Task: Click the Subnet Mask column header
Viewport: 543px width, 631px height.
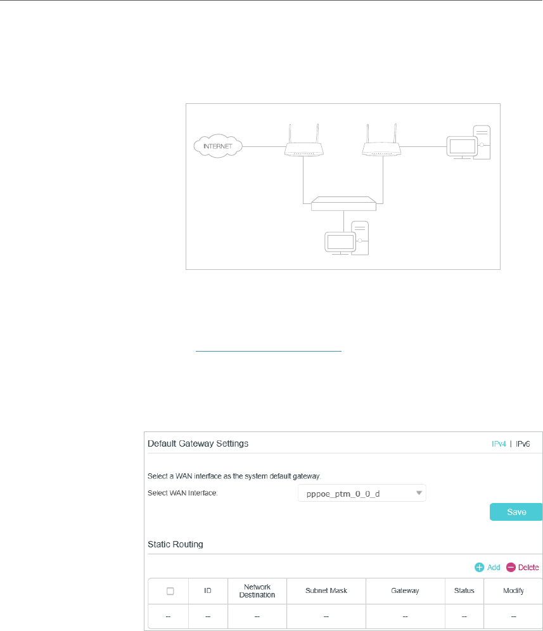Action: click(326, 590)
